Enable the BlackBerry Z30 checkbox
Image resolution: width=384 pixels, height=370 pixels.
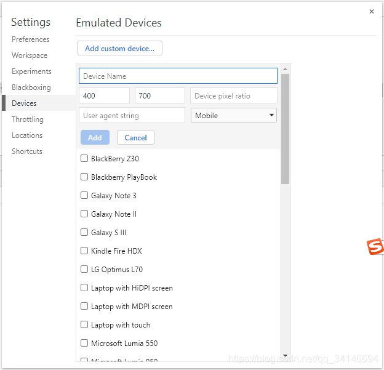(x=84, y=158)
